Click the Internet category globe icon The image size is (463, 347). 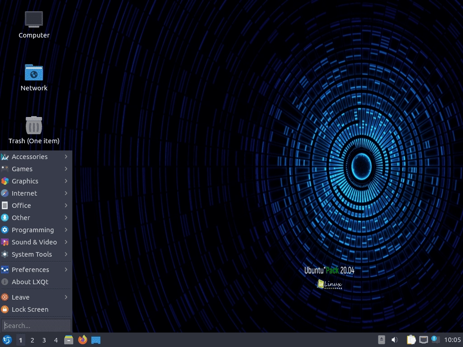5,193
